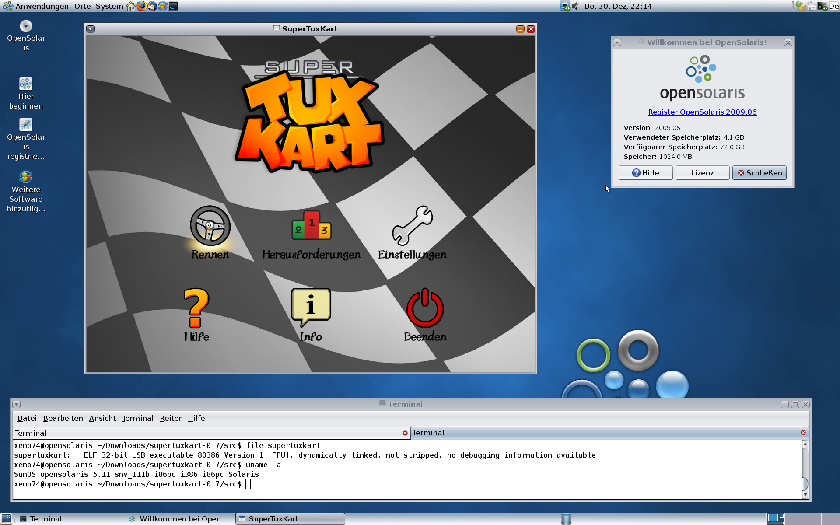Open Anwendungen menu
This screenshot has width=840, height=525.
pos(42,6)
